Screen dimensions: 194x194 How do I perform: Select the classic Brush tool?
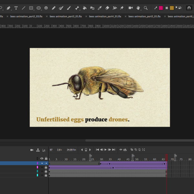pos(69,8)
